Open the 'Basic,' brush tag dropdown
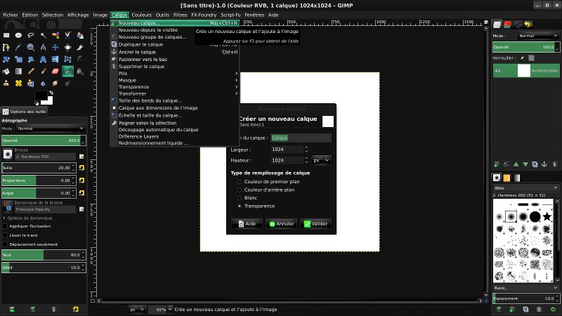Image resolution: width=562 pixels, height=316 pixels. point(525,288)
